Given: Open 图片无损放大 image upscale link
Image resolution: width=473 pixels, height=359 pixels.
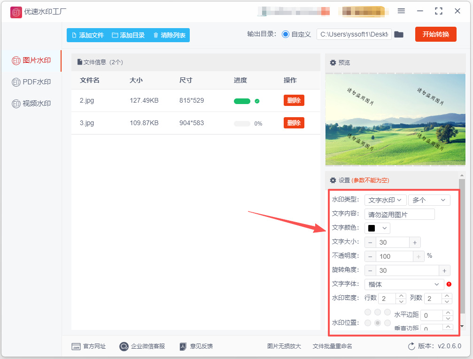Looking at the screenshot, I should [284, 346].
